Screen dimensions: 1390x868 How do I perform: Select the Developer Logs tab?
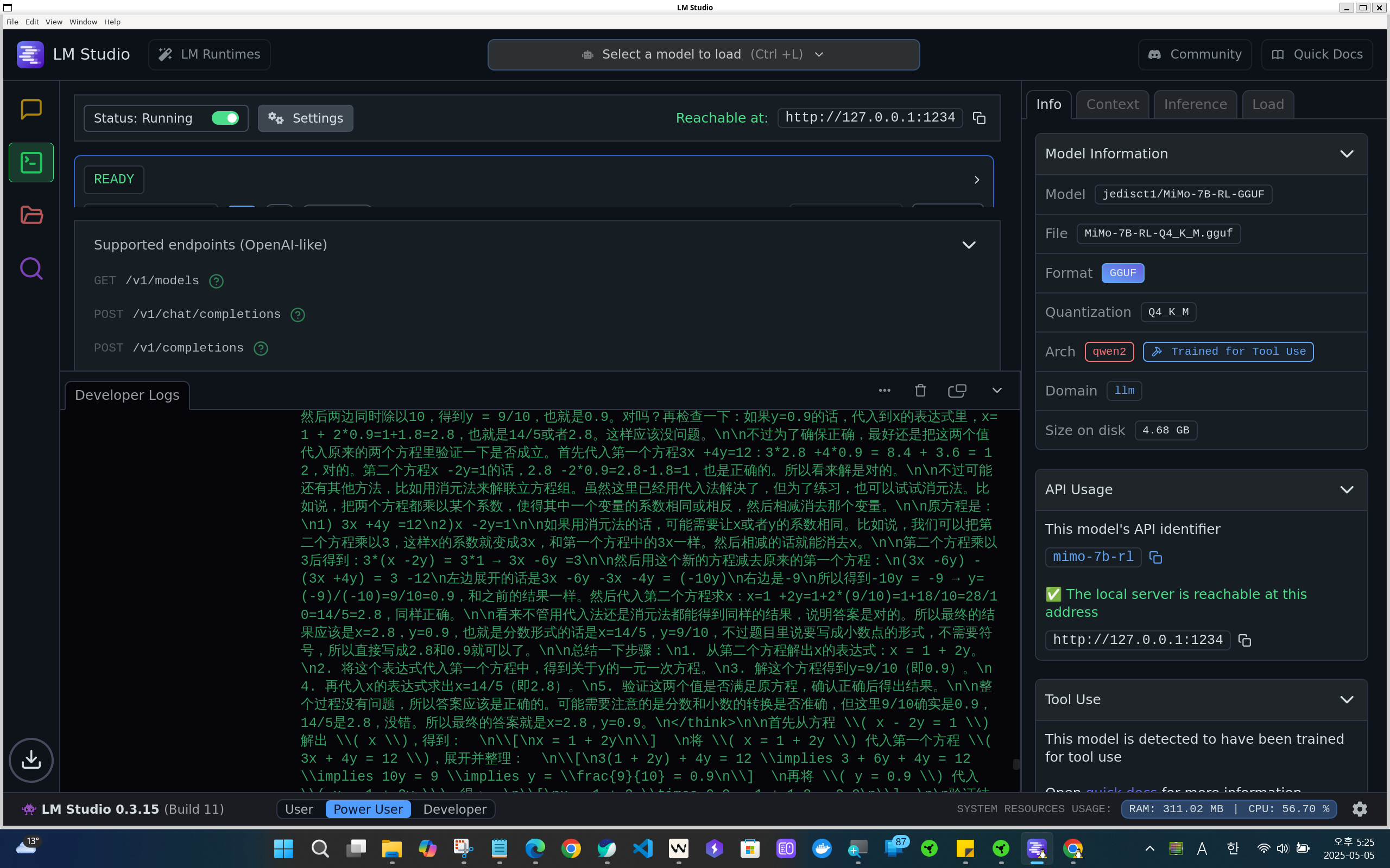coord(127,395)
